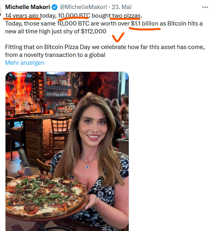Open the tweet via the 23. Mai date
The image size is (211, 231).
[121, 7]
